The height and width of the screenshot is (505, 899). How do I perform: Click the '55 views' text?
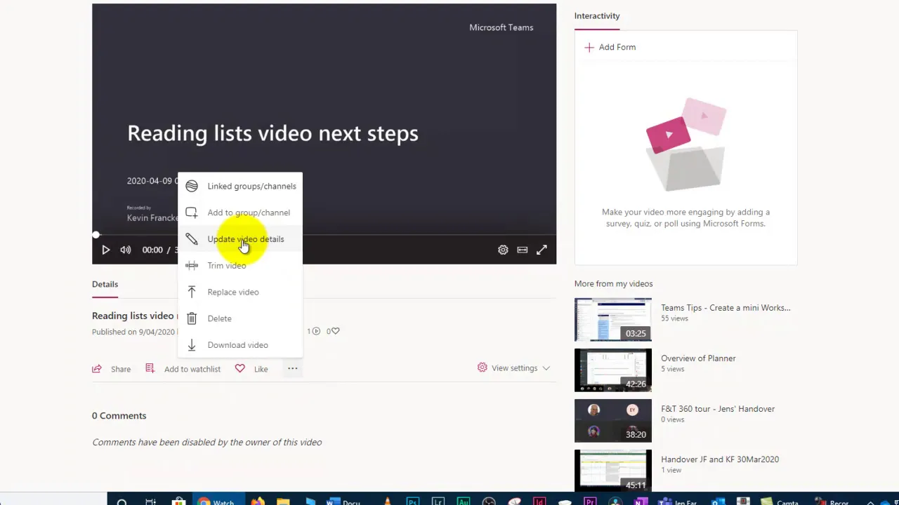pos(674,318)
